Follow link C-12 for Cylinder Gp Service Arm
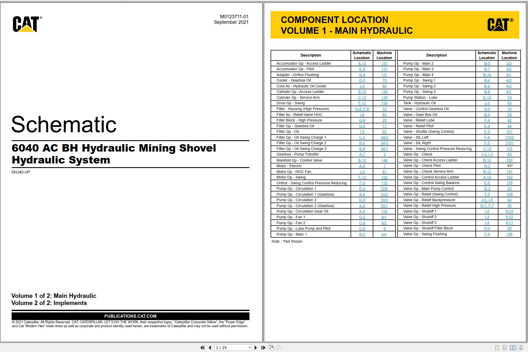528x352 pixels. pyautogui.click(x=362, y=97)
